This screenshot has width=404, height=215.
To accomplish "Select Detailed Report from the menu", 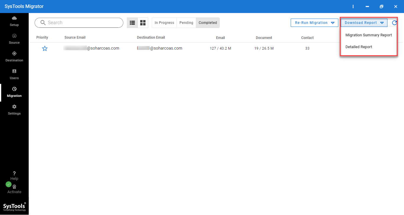I will [x=359, y=47].
